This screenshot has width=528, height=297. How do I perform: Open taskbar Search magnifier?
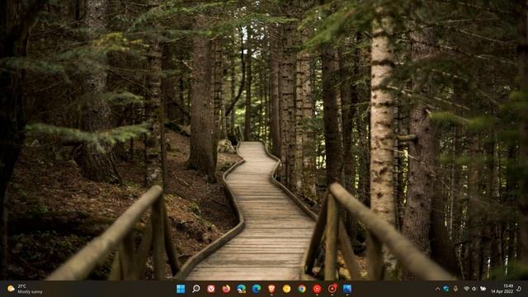(196, 289)
